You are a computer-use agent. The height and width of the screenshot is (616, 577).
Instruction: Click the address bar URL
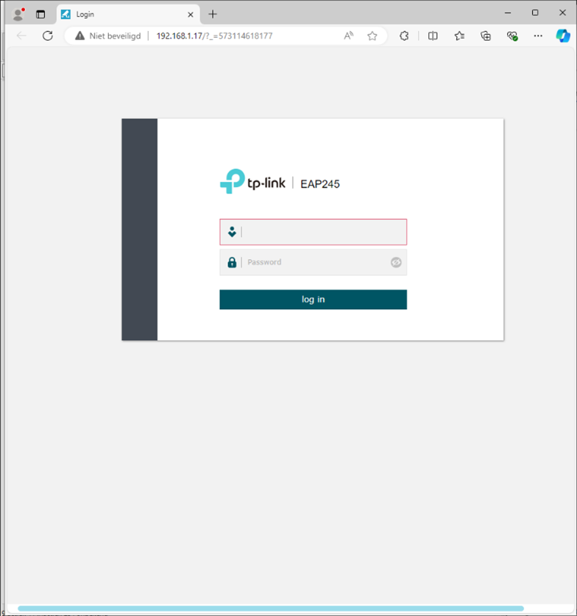(x=214, y=36)
